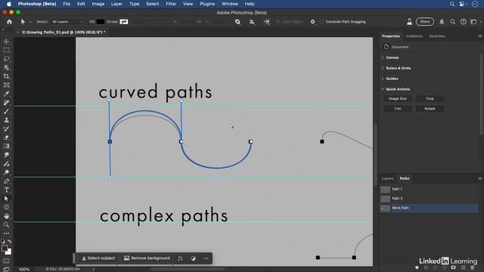Image resolution: width=484 pixels, height=272 pixels.
Task: Open path arrangement options icon
Action: pyautogui.click(x=266, y=22)
